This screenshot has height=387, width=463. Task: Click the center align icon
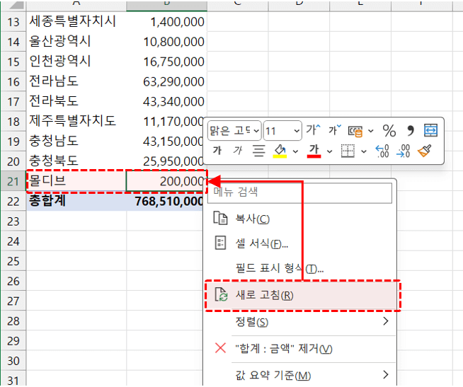pos(258,151)
